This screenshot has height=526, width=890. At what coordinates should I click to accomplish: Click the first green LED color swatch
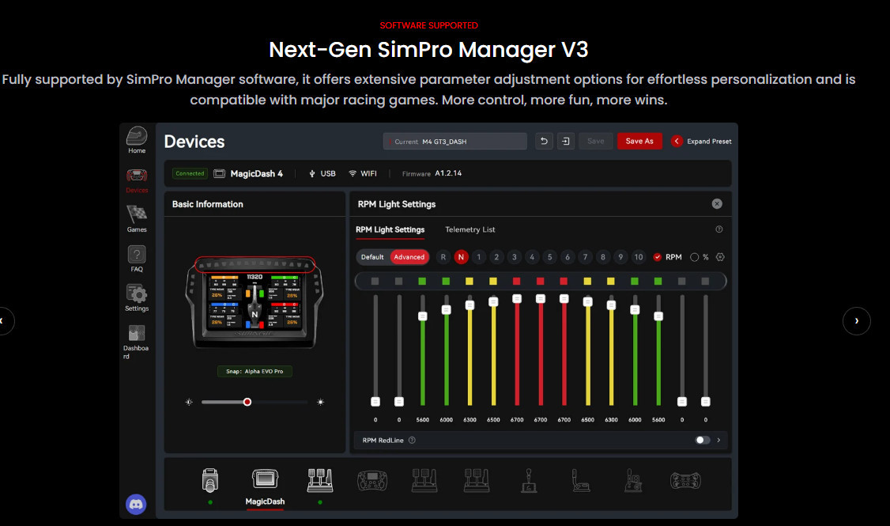422,281
